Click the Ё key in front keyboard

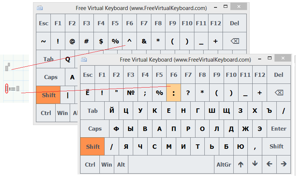[x=88, y=93]
